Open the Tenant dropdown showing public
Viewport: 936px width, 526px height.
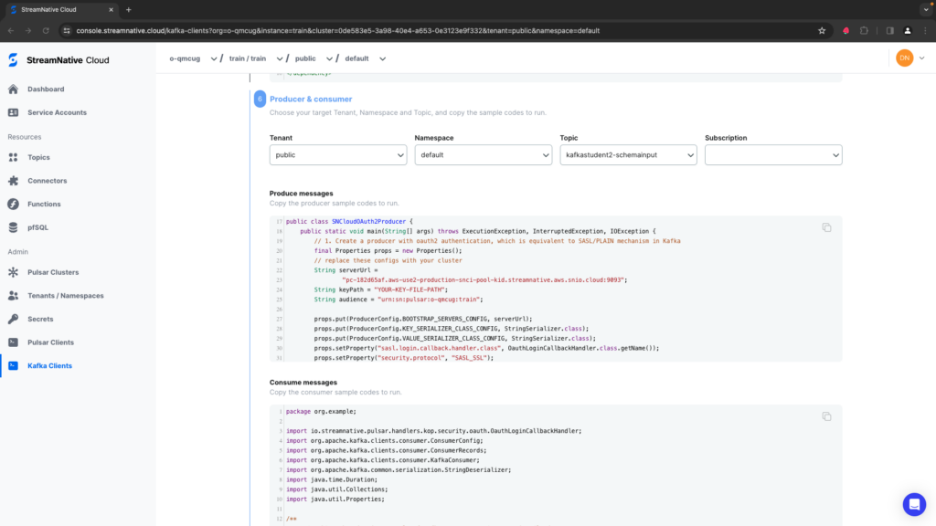[x=337, y=155]
